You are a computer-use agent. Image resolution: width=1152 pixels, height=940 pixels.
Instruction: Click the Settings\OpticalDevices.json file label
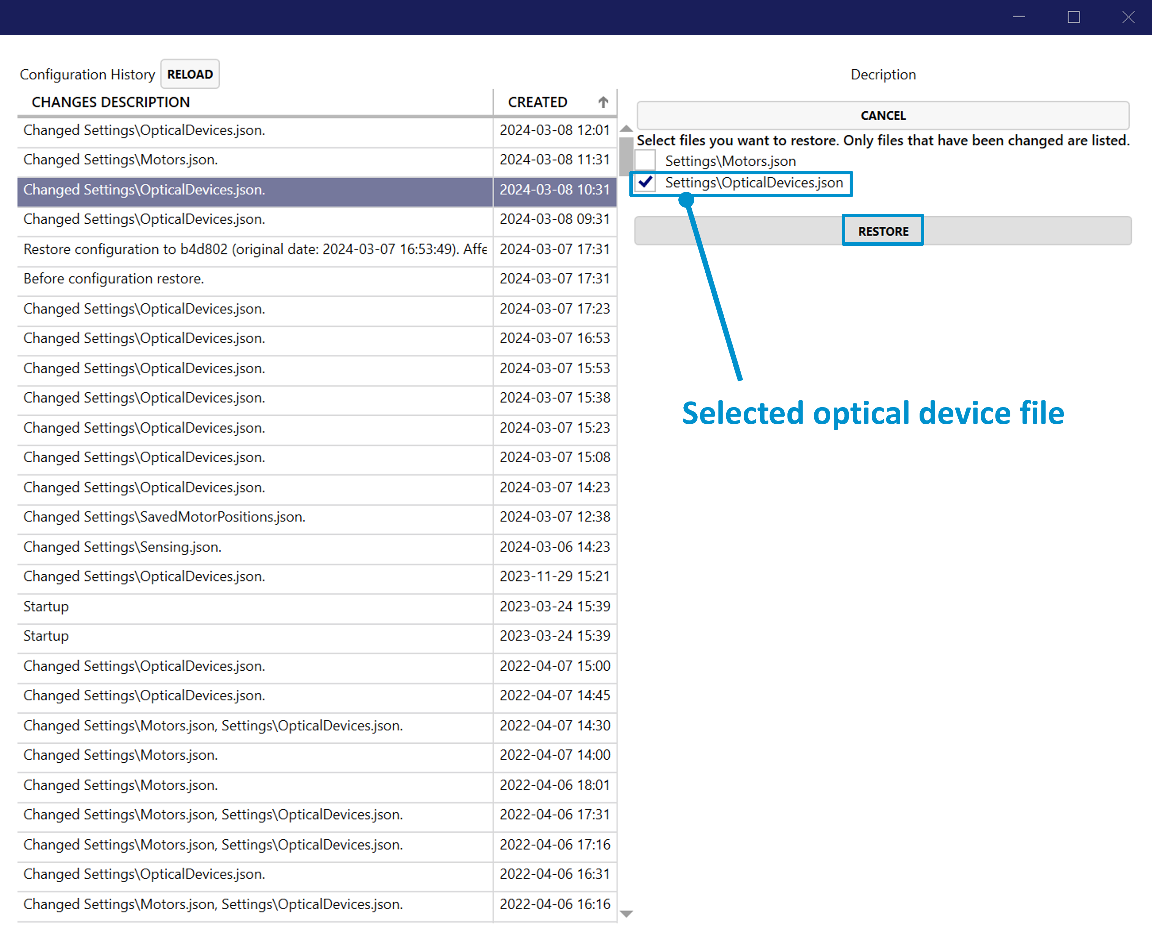(x=754, y=183)
